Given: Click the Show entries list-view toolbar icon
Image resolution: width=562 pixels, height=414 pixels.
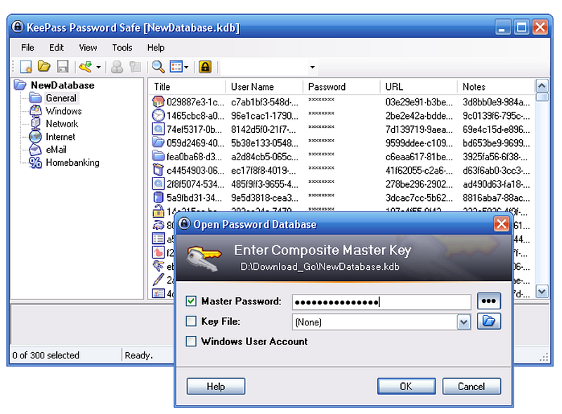Looking at the screenshot, I should 176,67.
